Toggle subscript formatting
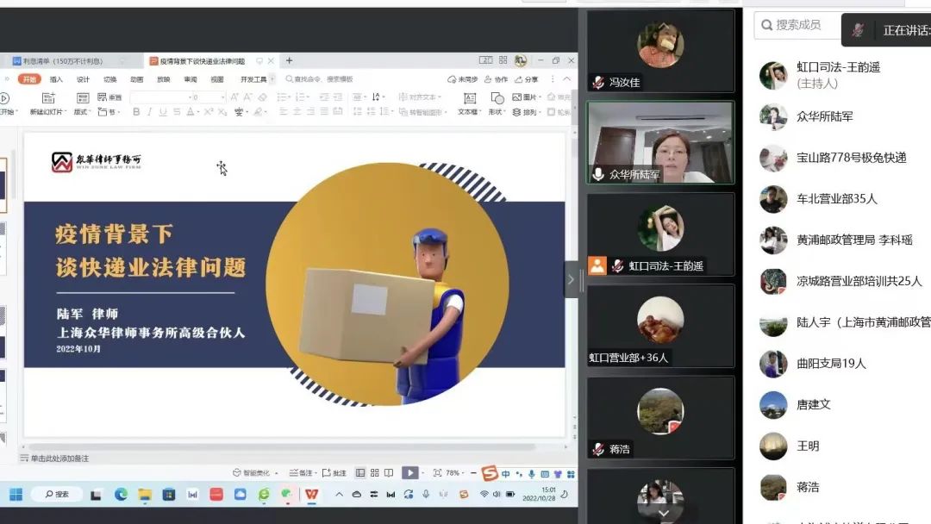The image size is (931, 524). coord(222,111)
